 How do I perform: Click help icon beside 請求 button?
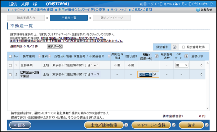[206, 125]
